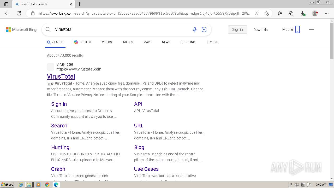Open the Sign In sublink

pyautogui.click(x=59, y=104)
